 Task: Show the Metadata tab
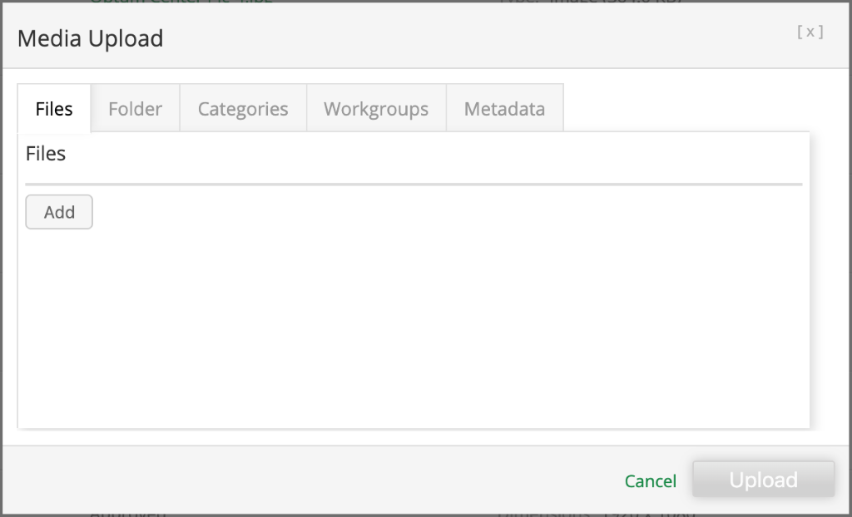pos(504,109)
